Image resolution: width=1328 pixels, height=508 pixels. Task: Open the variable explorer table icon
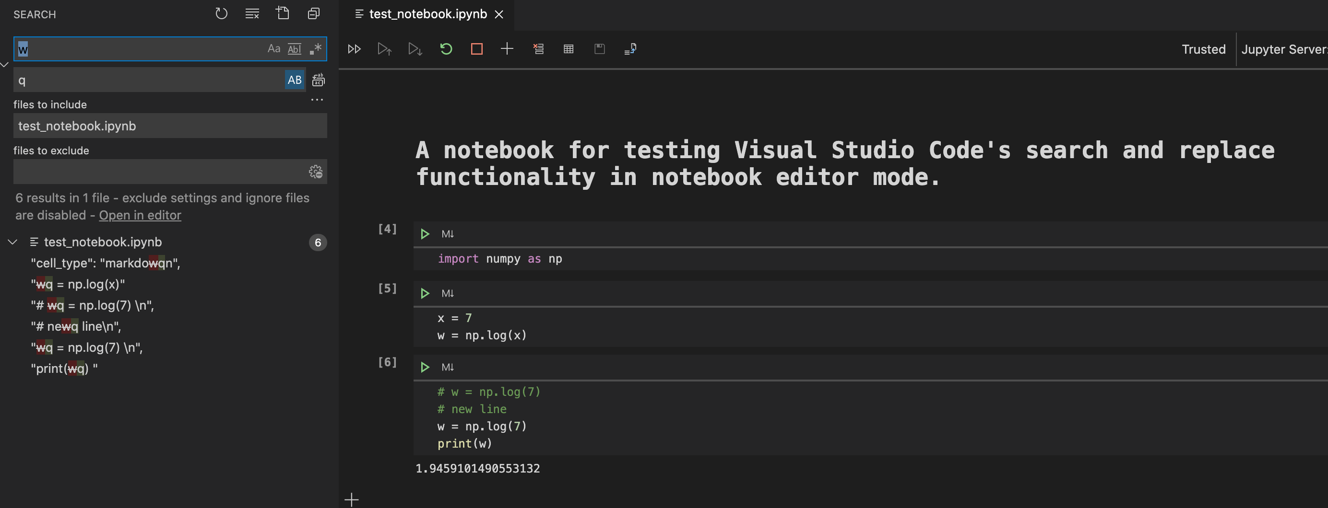[x=569, y=49]
